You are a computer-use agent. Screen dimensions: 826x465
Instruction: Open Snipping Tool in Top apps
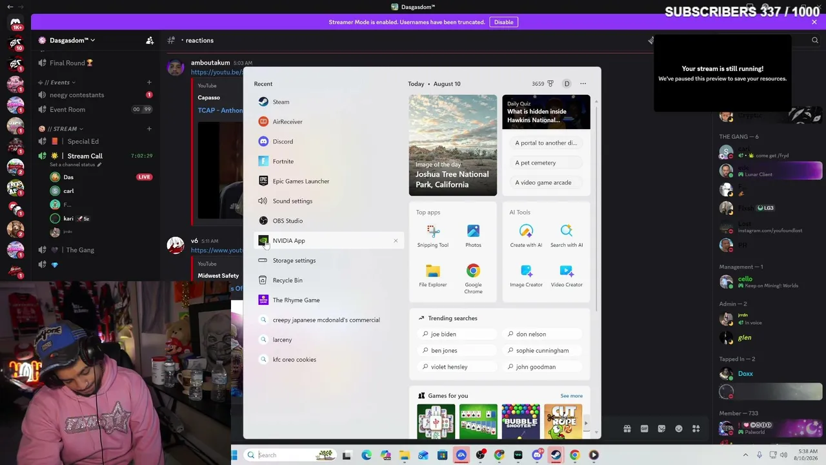(x=433, y=236)
